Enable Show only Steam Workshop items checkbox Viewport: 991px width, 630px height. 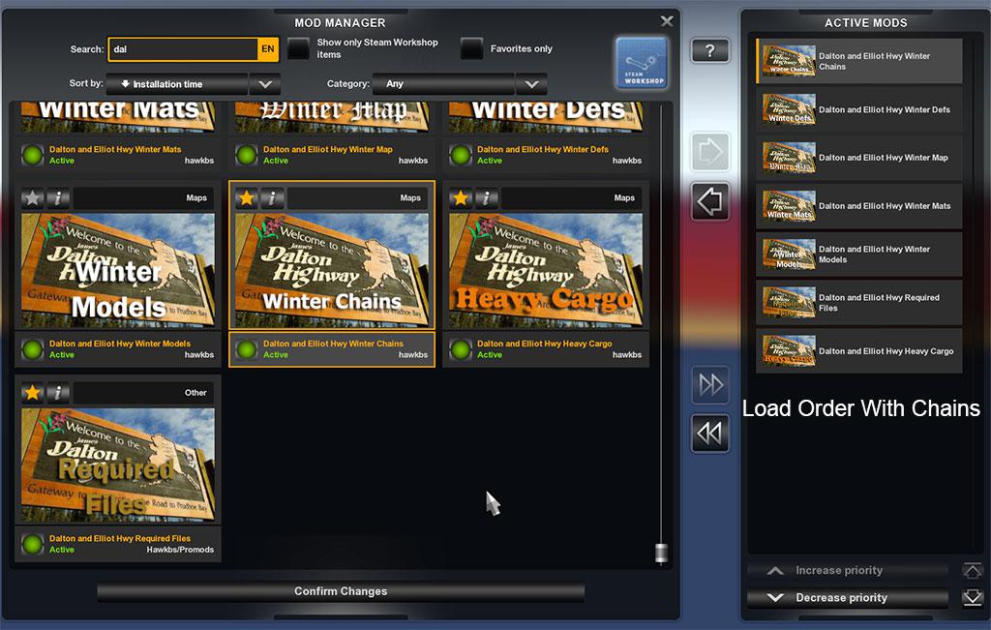click(x=299, y=48)
